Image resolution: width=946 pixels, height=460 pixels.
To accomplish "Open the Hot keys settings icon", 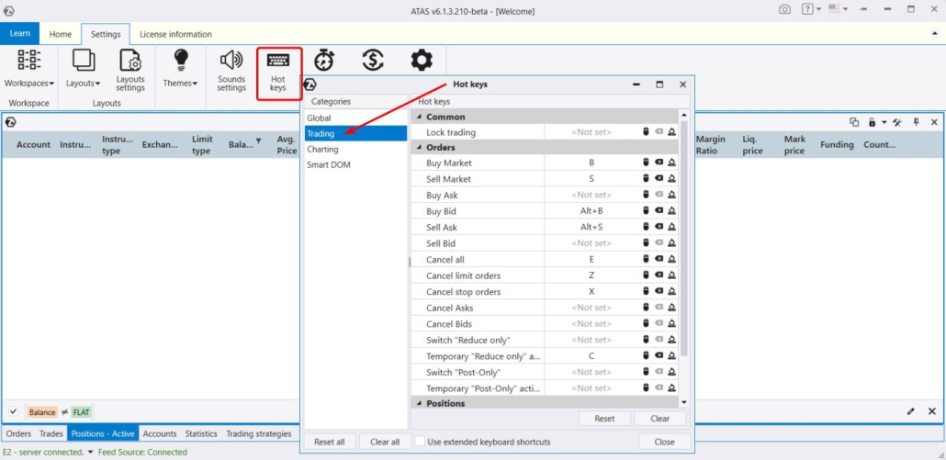I will [x=278, y=70].
